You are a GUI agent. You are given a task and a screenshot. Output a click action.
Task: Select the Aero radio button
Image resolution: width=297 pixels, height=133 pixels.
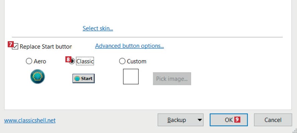click(x=29, y=61)
